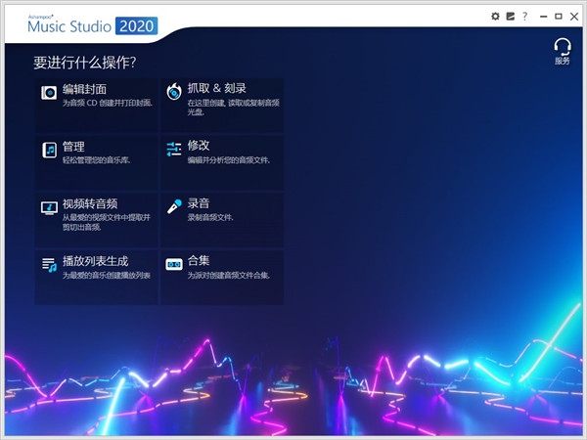Click the Music Studio 2020 logo
Viewport: 587px width, 440px height.
click(93, 25)
